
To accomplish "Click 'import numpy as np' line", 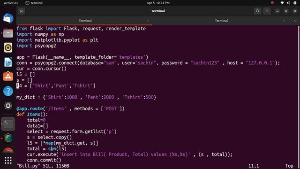I will pyautogui.click(x=40, y=34).
